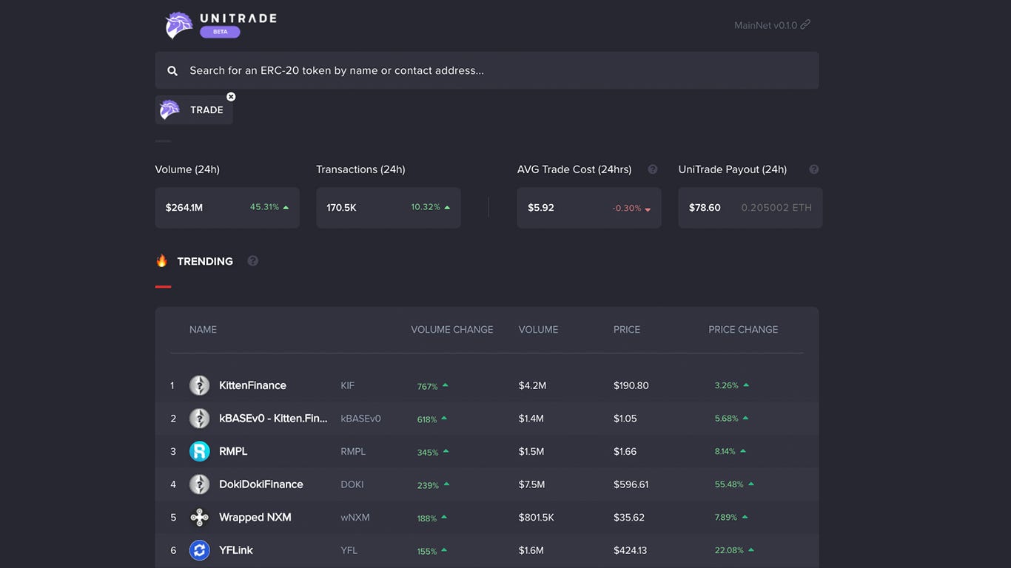The width and height of the screenshot is (1011, 568).
Task: Focus the ERC-20 token search field
Action: 487,70
